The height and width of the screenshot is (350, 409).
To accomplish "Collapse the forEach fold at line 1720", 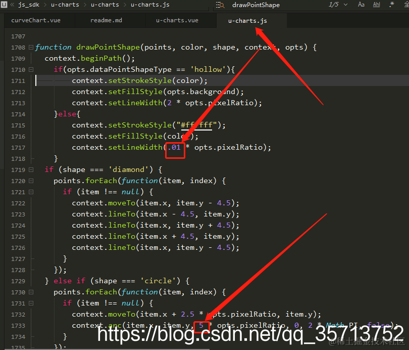I will [x=31, y=181].
